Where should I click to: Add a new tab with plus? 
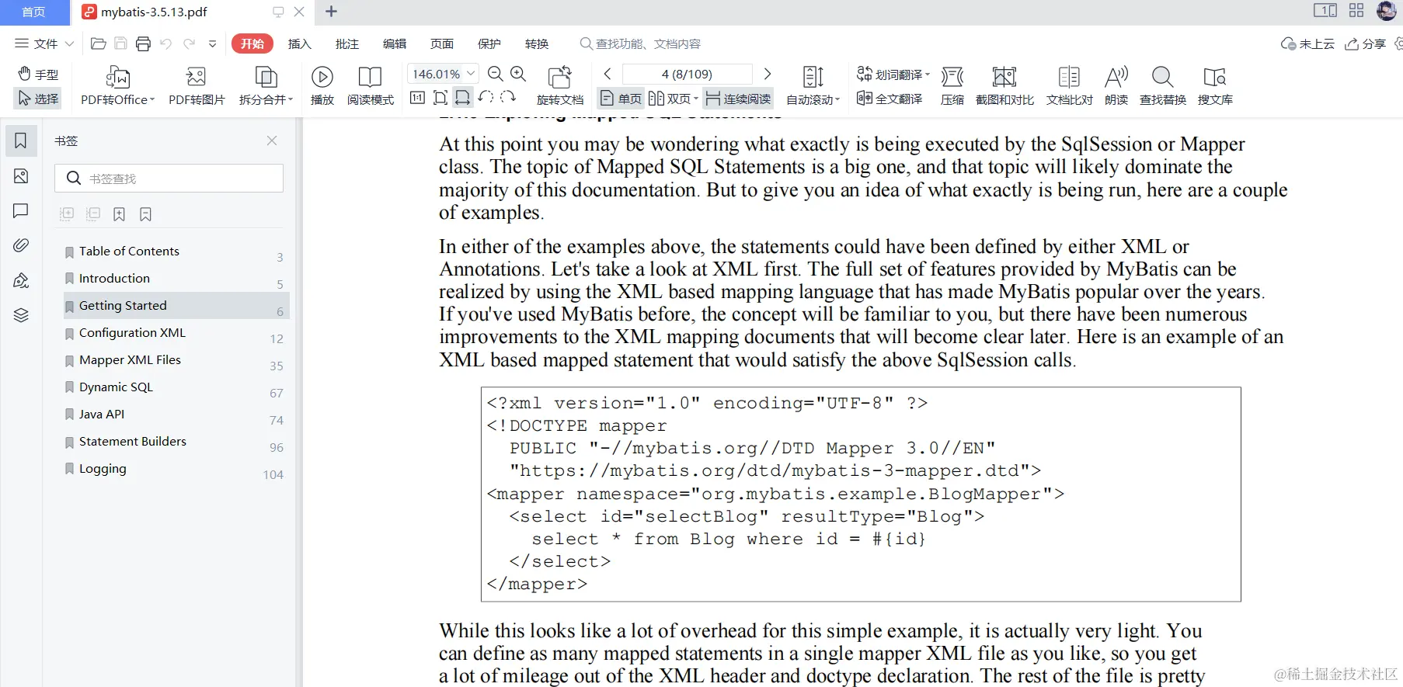coord(331,12)
